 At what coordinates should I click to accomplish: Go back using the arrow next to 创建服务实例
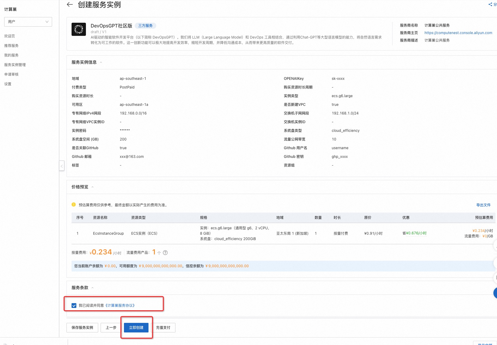[70, 4]
